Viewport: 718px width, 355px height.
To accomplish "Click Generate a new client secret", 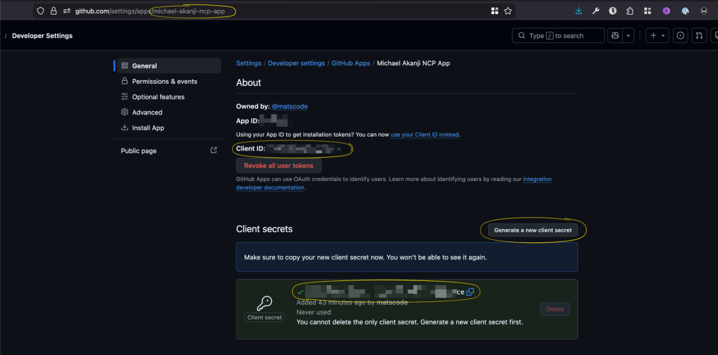I will click(533, 229).
